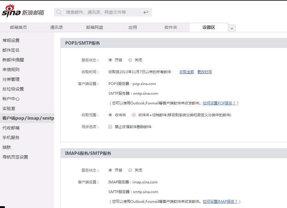Screen dimensions: 287x208
Task: Select 关闭 for IMAP4 service status
Action: click(x=130, y=170)
